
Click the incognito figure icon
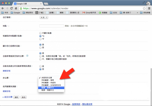(148, 3)
